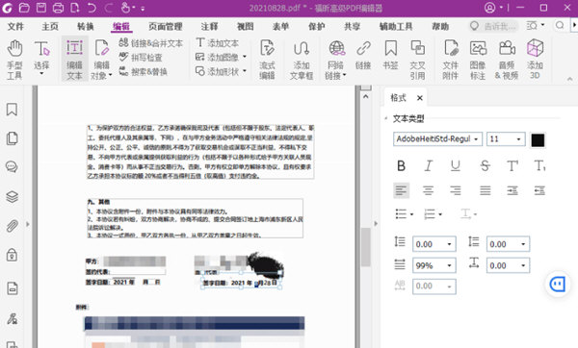Screen dimensions: 578x348
Task: Align text center
Action: click(428, 190)
